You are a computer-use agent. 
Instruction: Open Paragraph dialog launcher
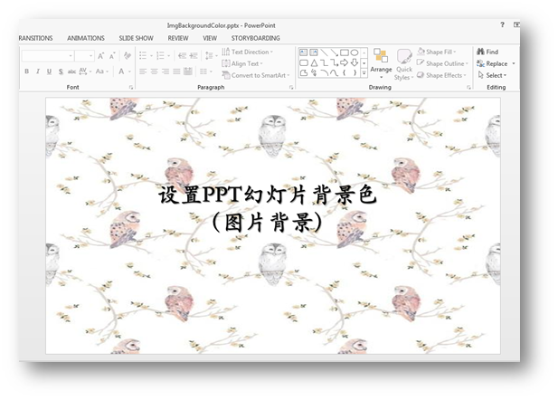click(x=291, y=87)
